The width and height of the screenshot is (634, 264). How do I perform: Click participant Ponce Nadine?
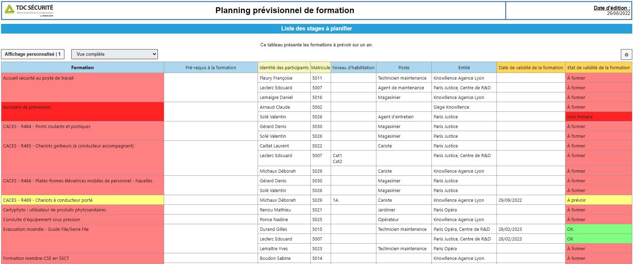click(274, 219)
